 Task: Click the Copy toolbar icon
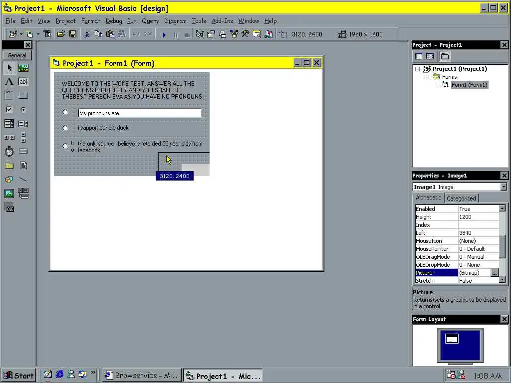98,34
